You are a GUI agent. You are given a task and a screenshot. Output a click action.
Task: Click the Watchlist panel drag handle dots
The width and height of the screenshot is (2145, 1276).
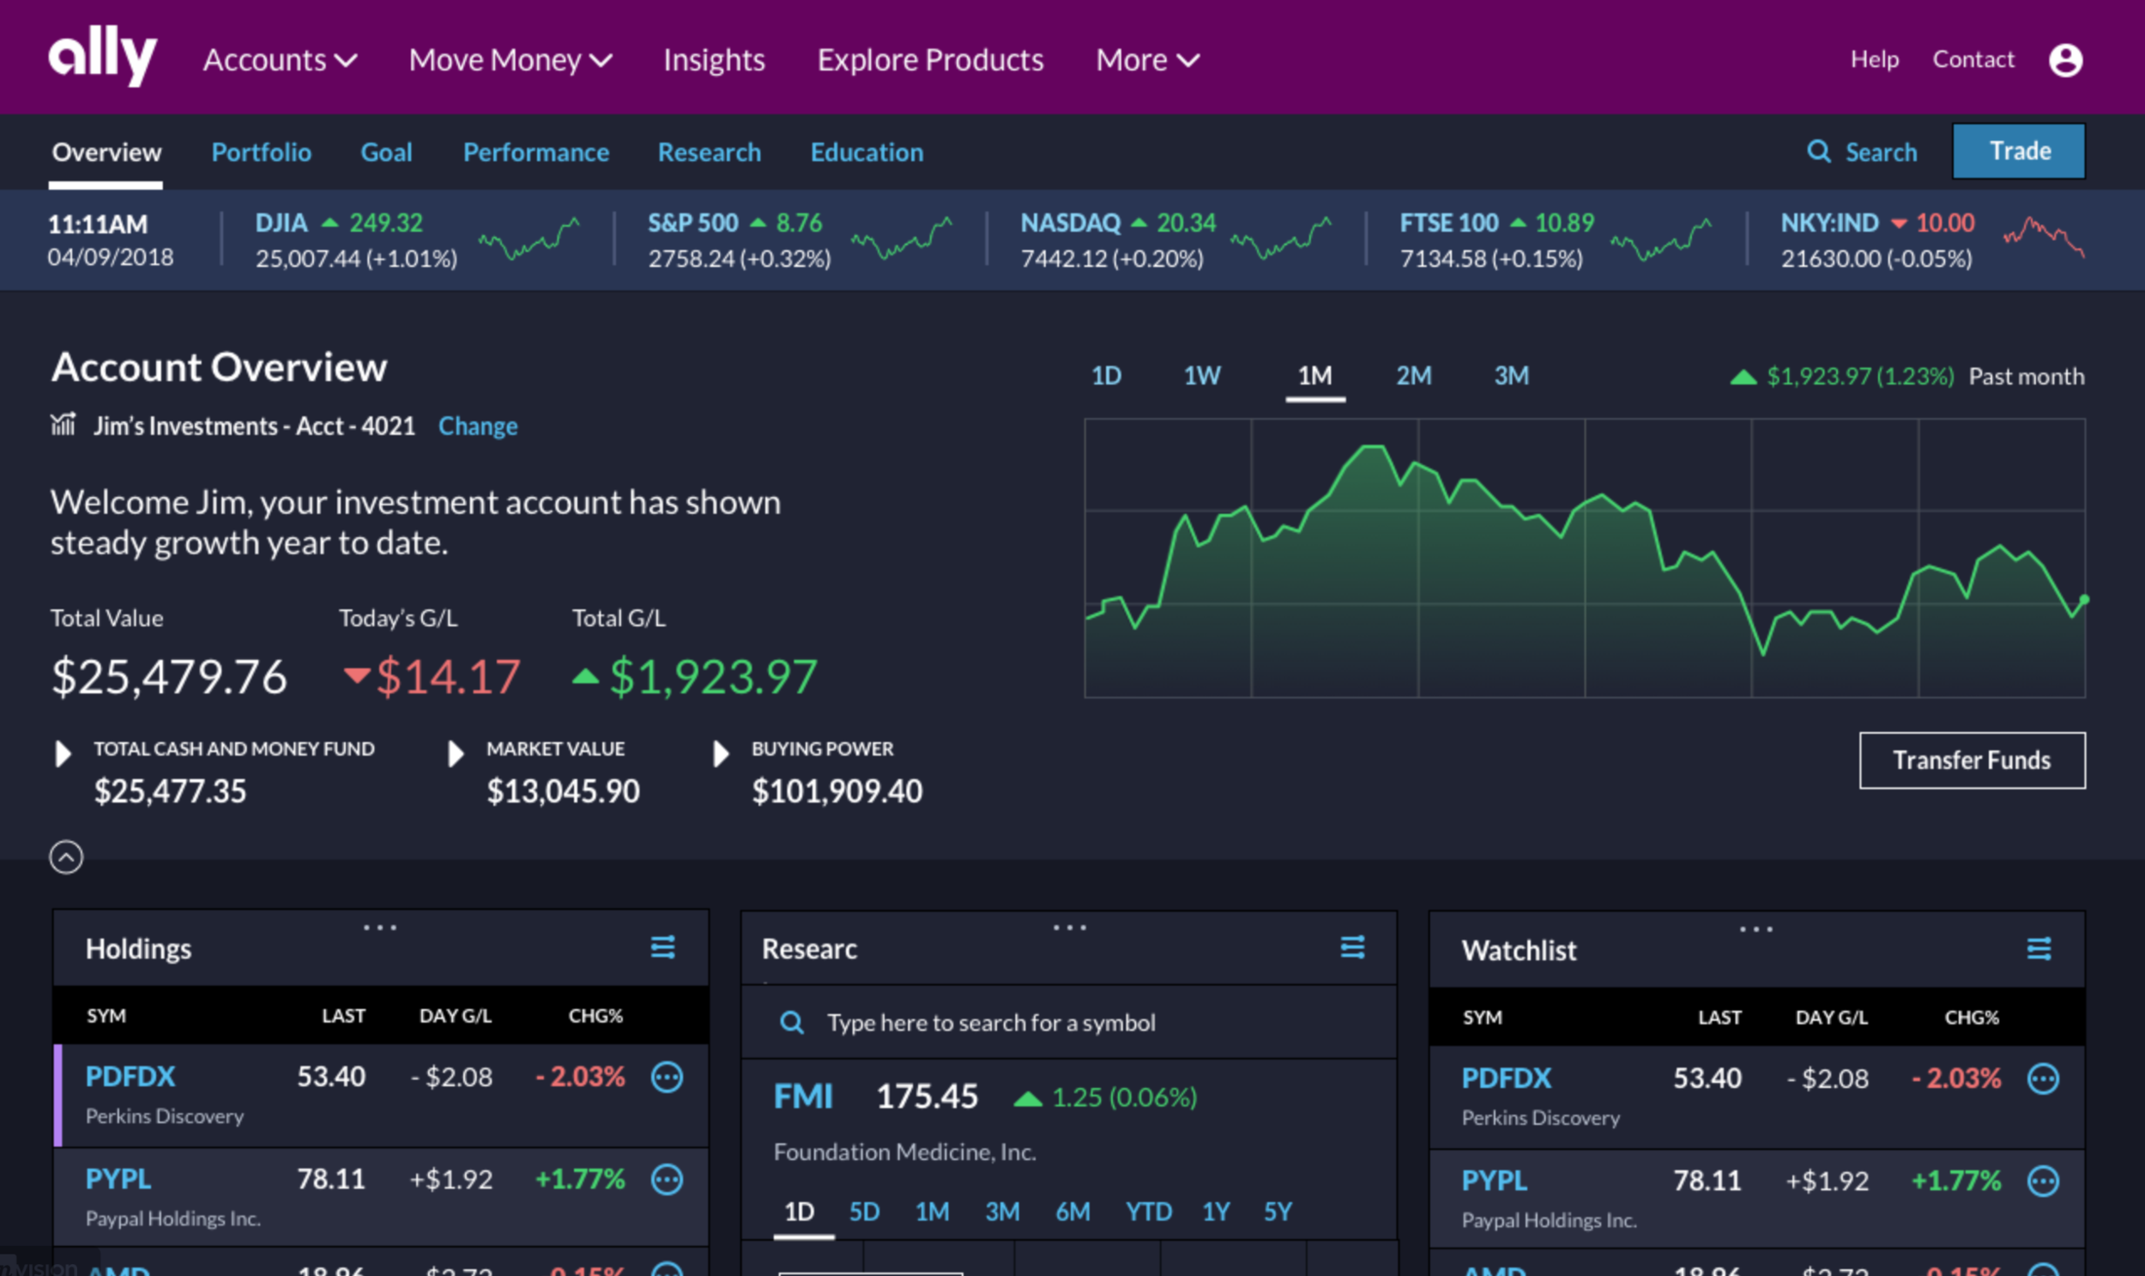tap(1755, 929)
